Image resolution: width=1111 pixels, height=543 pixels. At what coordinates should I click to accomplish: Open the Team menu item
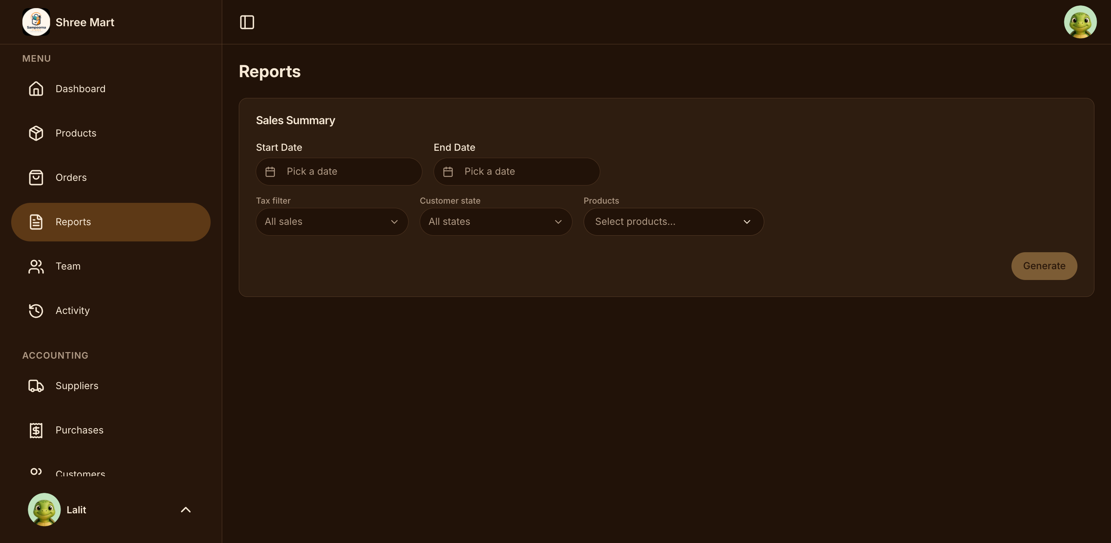click(111, 266)
